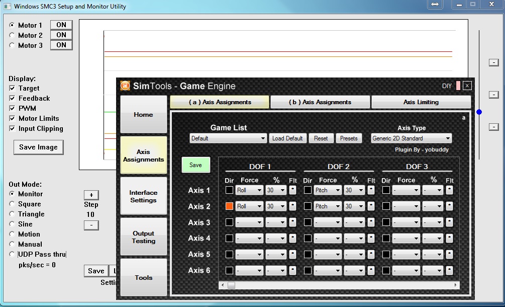Open Interface Settings section
The image size is (505, 307).
tap(143, 196)
